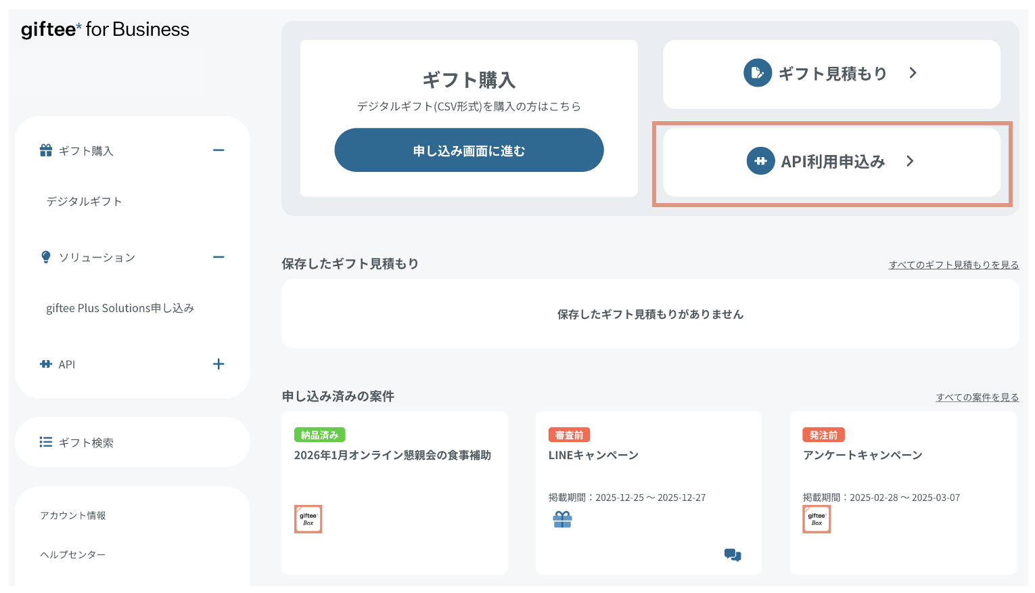Click すべての案件を見る link

977,397
